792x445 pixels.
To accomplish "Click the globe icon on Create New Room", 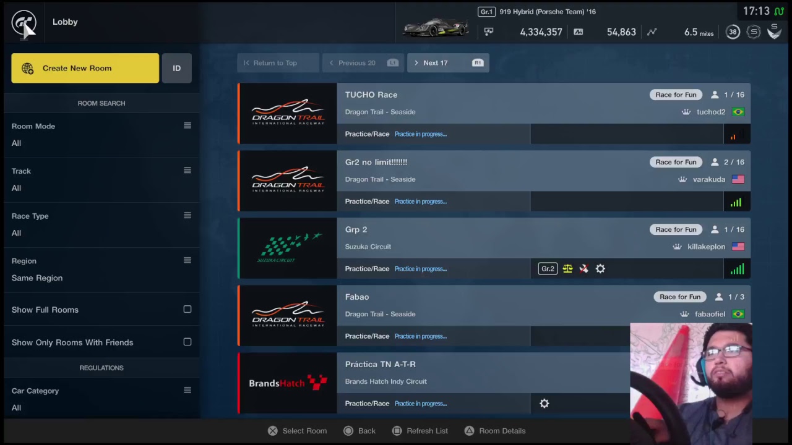I will click(27, 69).
